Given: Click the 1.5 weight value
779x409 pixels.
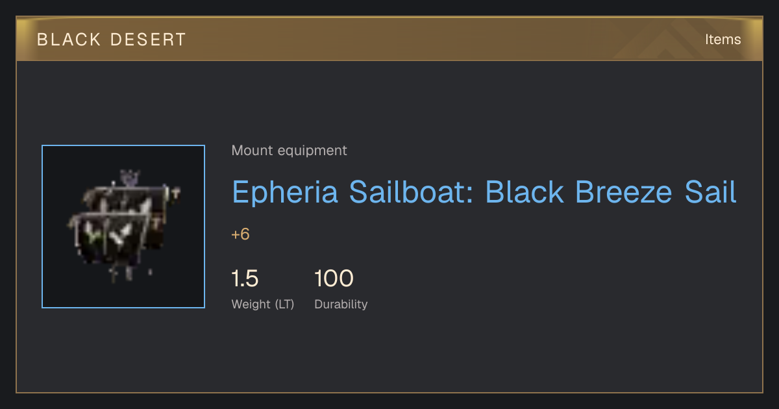Looking at the screenshot, I should tap(245, 279).
